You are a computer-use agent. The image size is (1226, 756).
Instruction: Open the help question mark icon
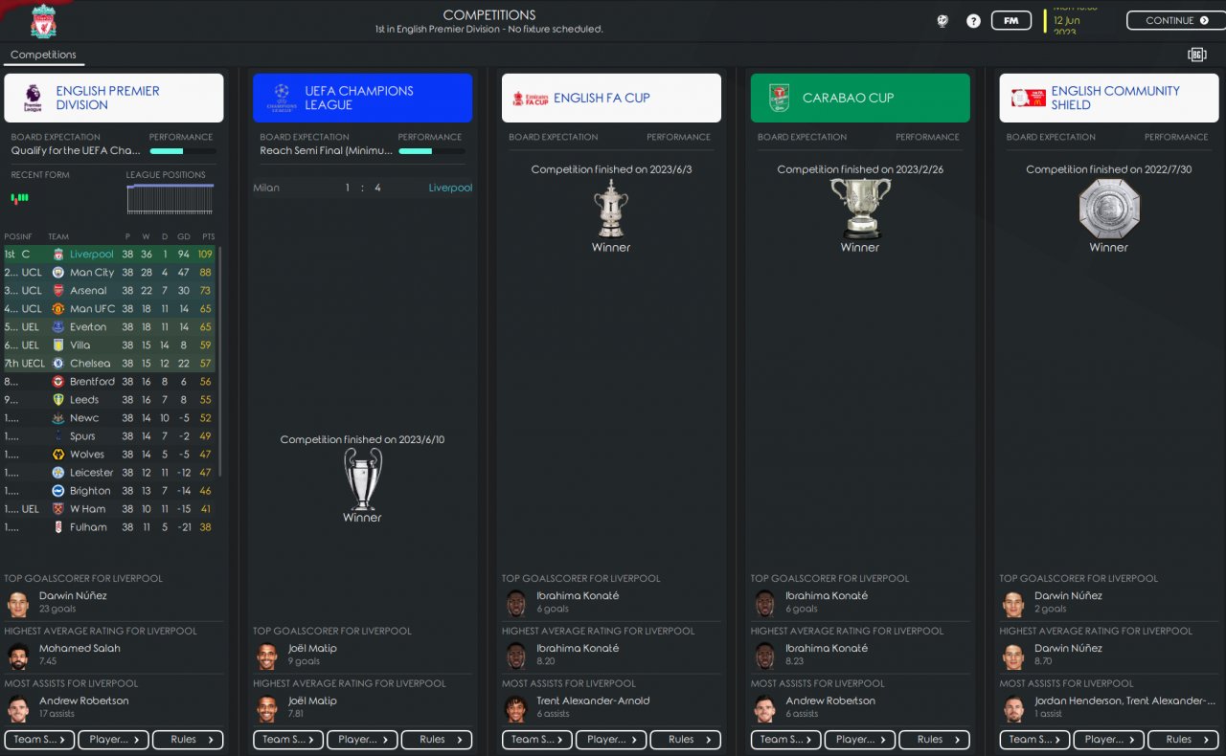click(x=973, y=20)
